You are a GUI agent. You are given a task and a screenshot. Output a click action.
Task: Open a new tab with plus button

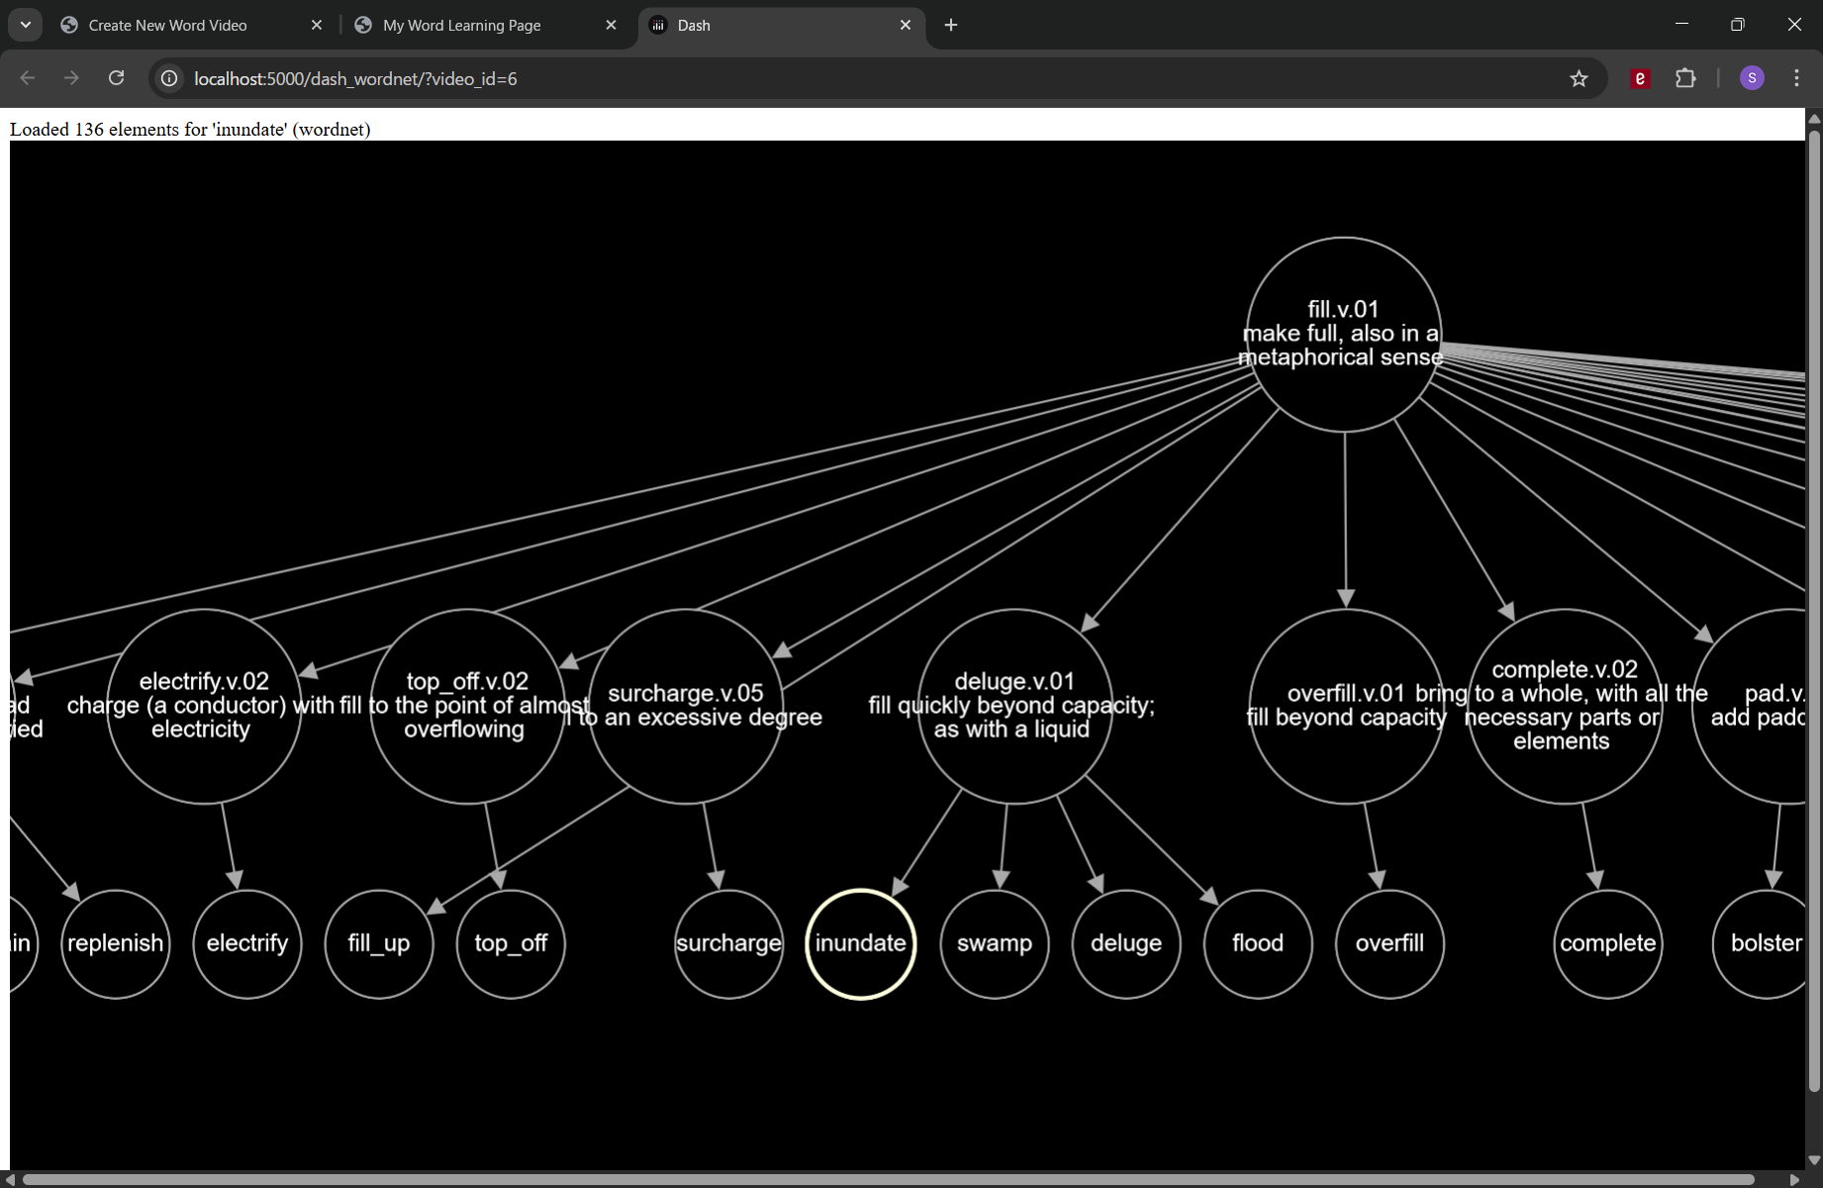951,25
